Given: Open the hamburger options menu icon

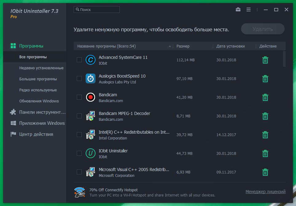Looking at the screenshot, I should point(248,10).
